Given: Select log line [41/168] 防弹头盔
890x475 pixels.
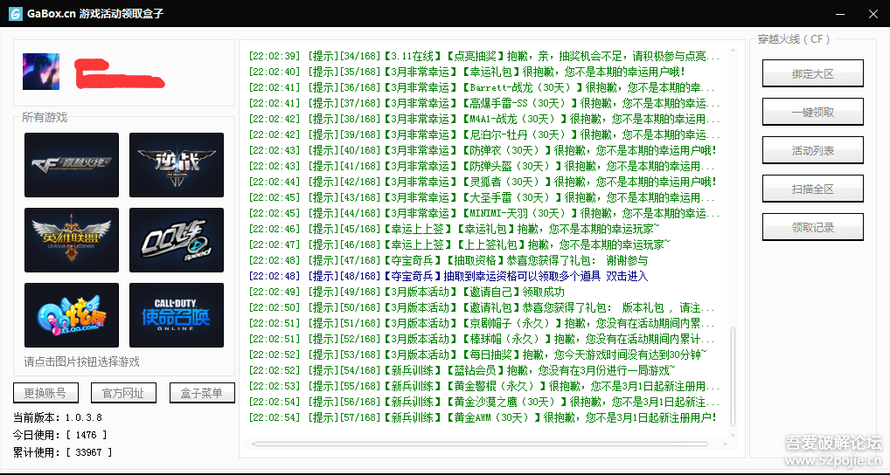Looking at the screenshot, I should coord(482,166).
